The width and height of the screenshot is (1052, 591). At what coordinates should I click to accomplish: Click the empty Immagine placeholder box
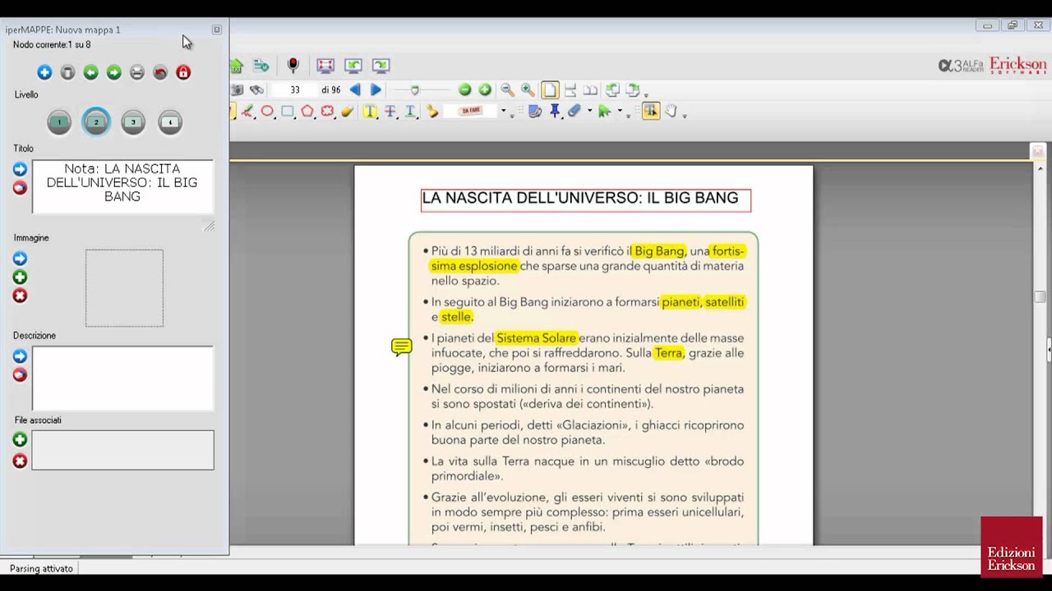pyautogui.click(x=124, y=288)
